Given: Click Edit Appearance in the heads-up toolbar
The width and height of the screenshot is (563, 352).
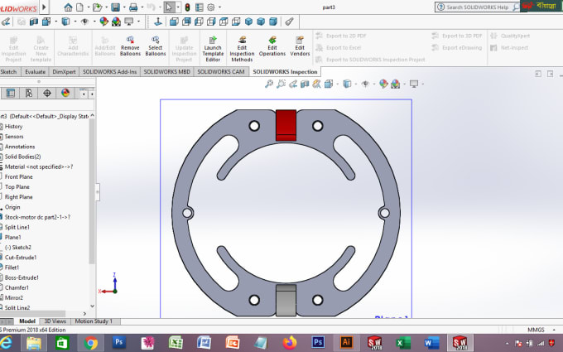Looking at the screenshot, I should click(383, 84).
